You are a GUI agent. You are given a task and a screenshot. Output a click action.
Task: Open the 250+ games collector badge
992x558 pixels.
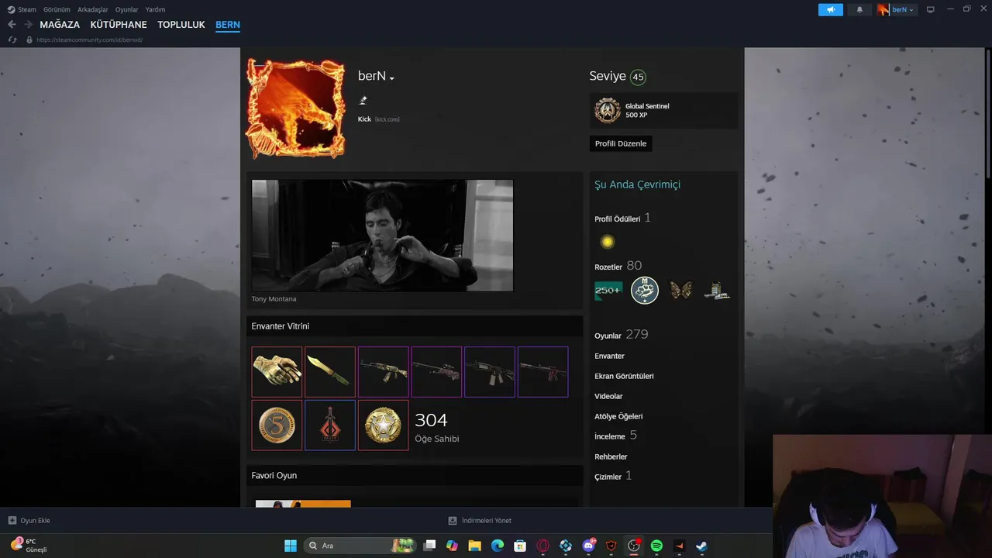point(608,291)
